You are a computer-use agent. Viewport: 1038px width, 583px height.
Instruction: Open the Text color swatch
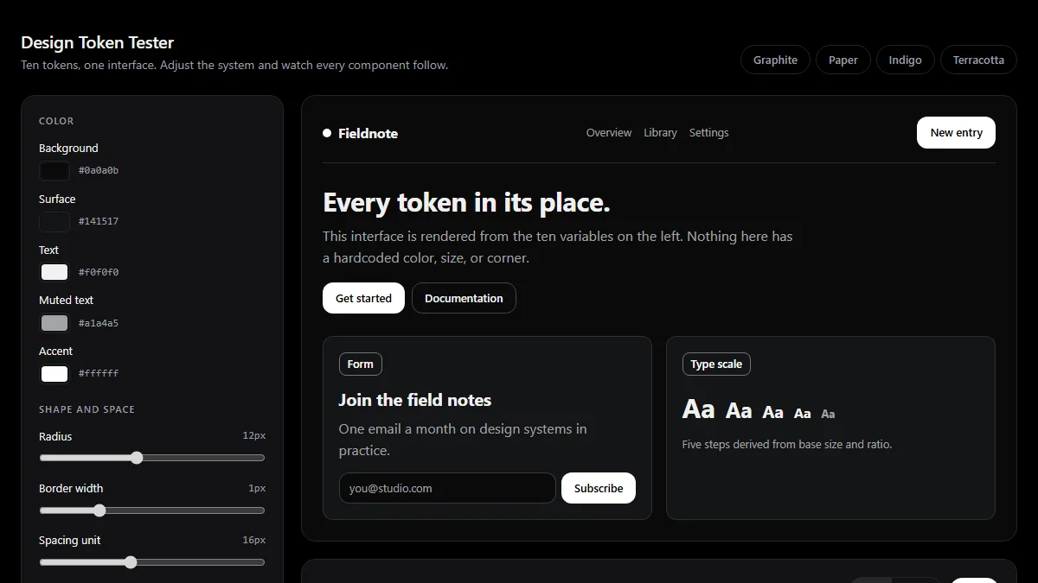[54, 272]
